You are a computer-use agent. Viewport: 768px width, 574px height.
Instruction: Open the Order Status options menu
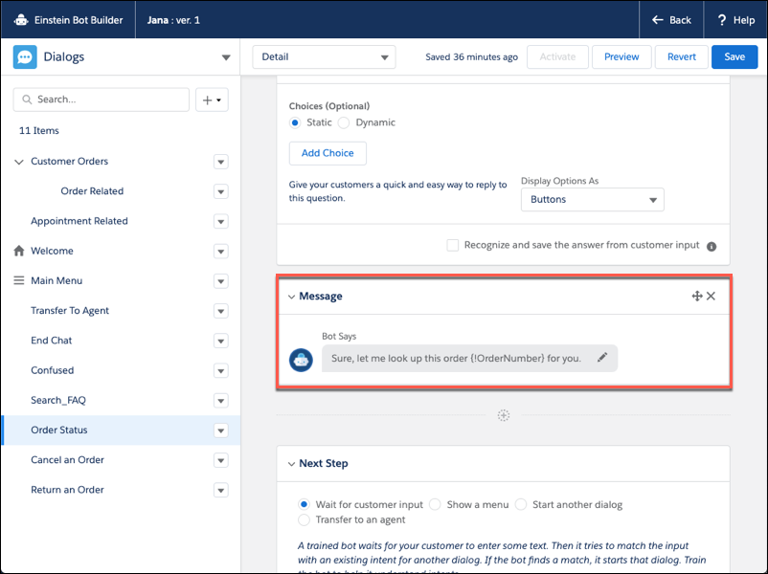(x=220, y=430)
